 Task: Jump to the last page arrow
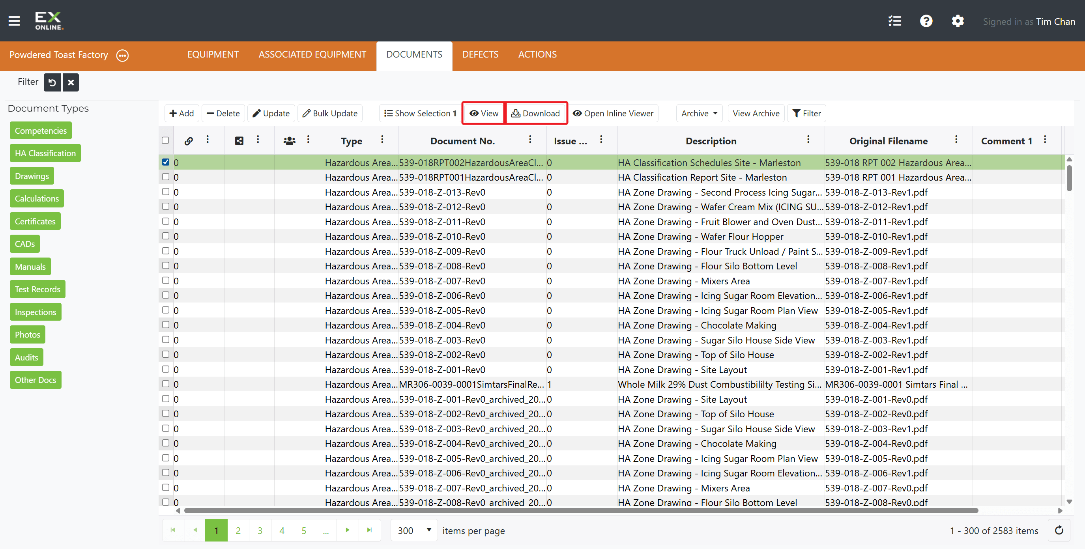point(369,530)
